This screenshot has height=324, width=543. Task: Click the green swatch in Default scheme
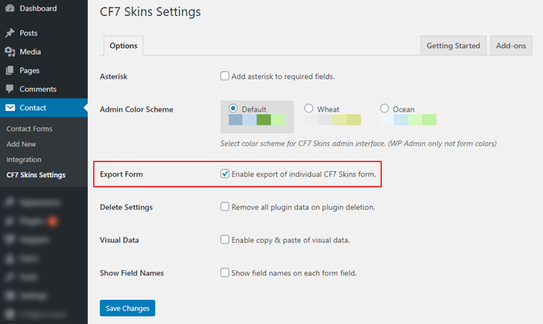coord(264,120)
